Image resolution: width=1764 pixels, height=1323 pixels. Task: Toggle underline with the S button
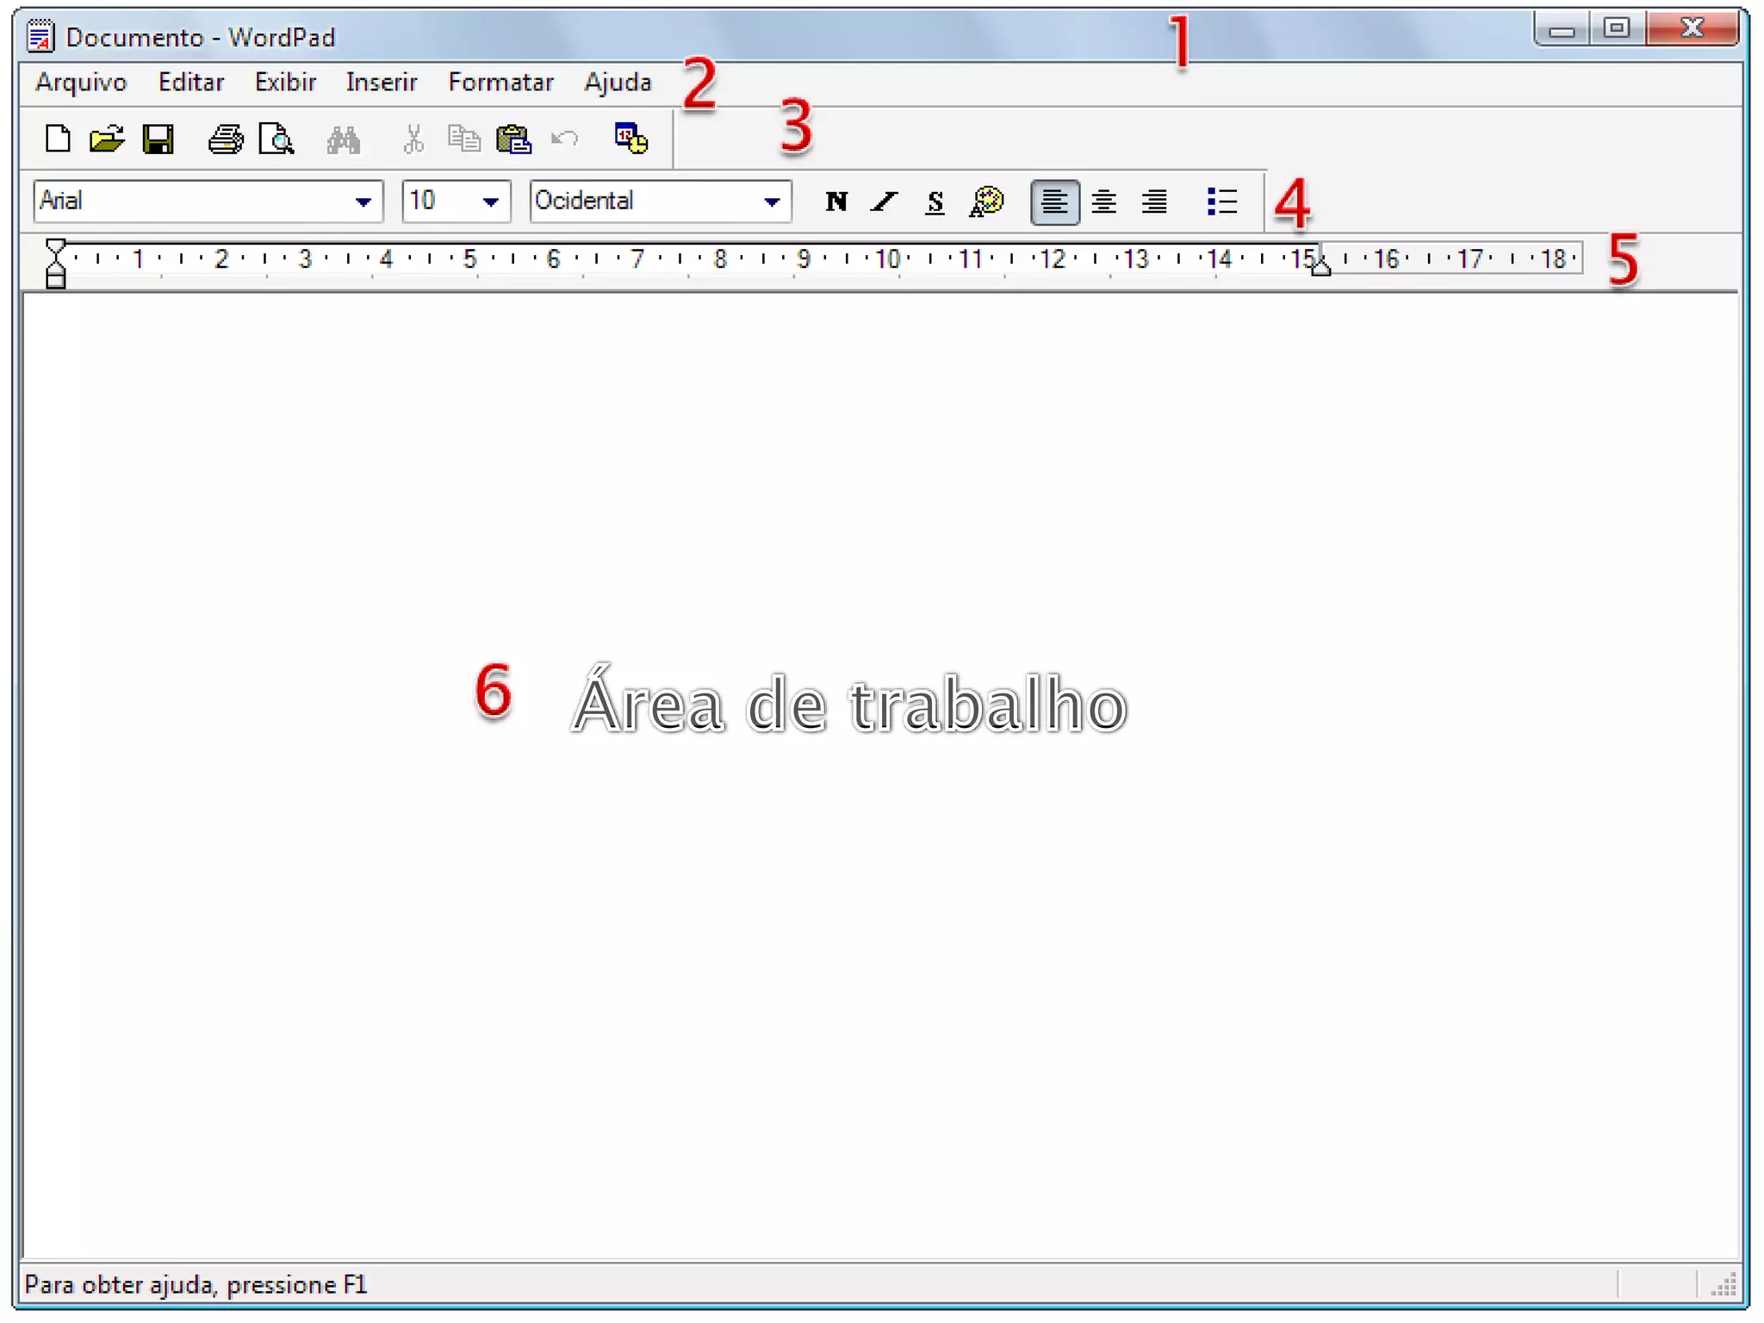(935, 202)
